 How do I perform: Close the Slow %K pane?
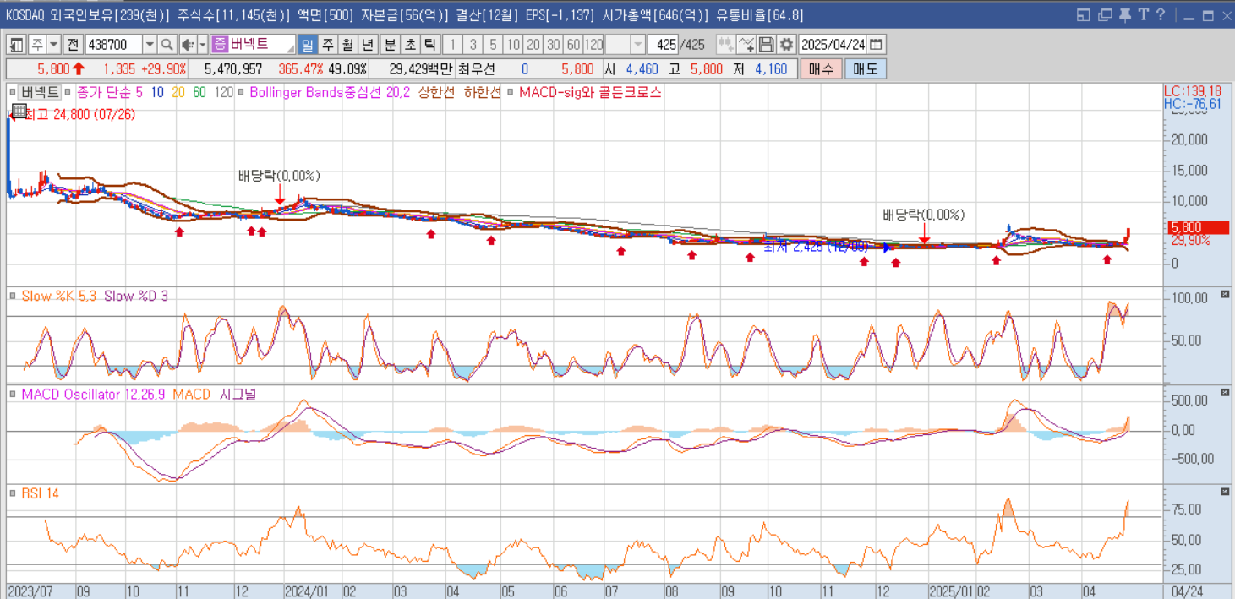[x=1226, y=294]
